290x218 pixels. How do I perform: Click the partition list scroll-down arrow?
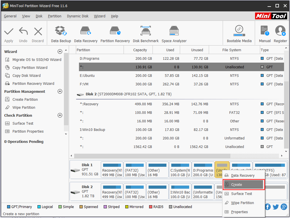pos(286,151)
